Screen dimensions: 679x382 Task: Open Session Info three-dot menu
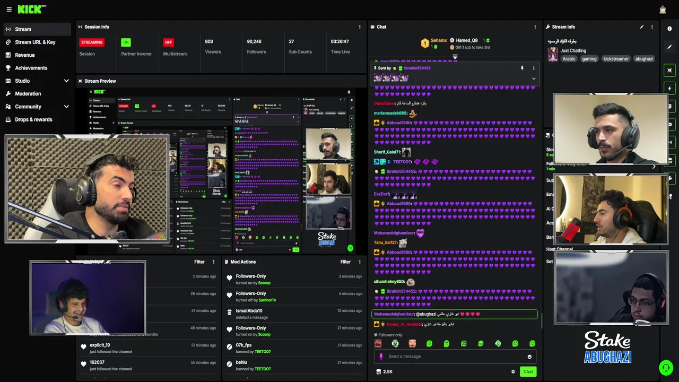360,27
